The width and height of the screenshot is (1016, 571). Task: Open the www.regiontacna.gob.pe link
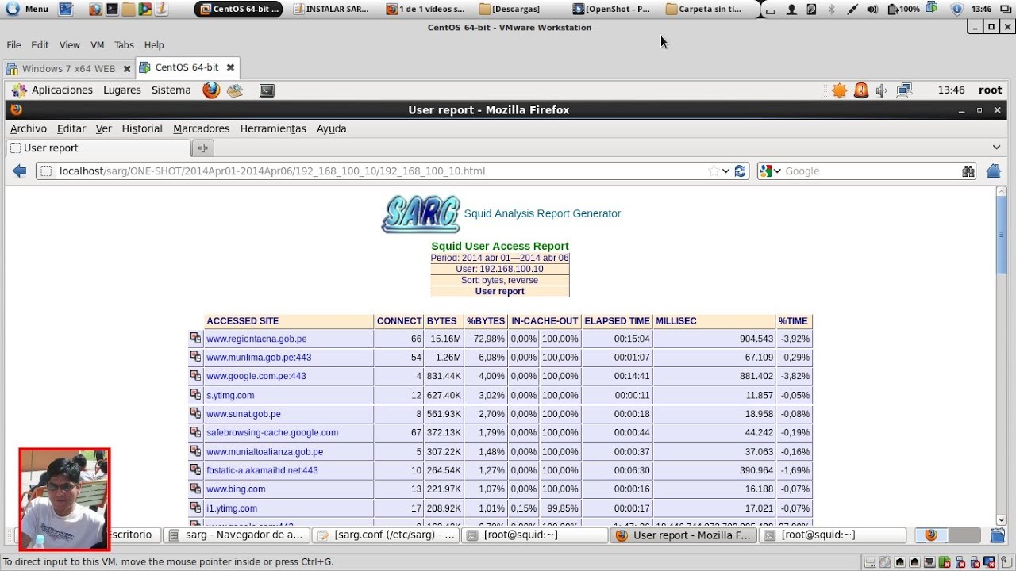256,339
